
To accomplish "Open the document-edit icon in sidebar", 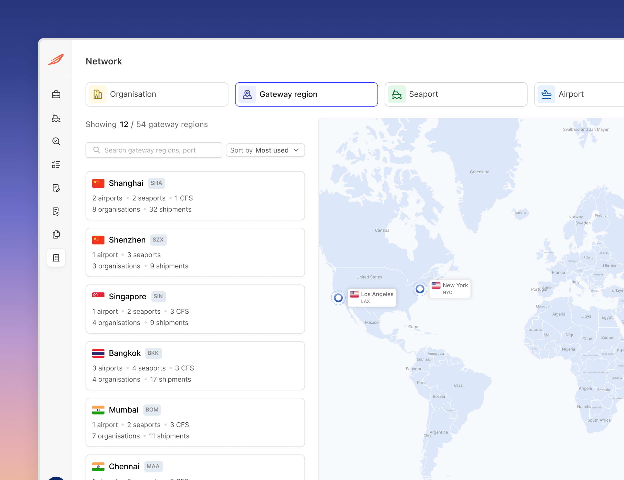I will (x=56, y=188).
